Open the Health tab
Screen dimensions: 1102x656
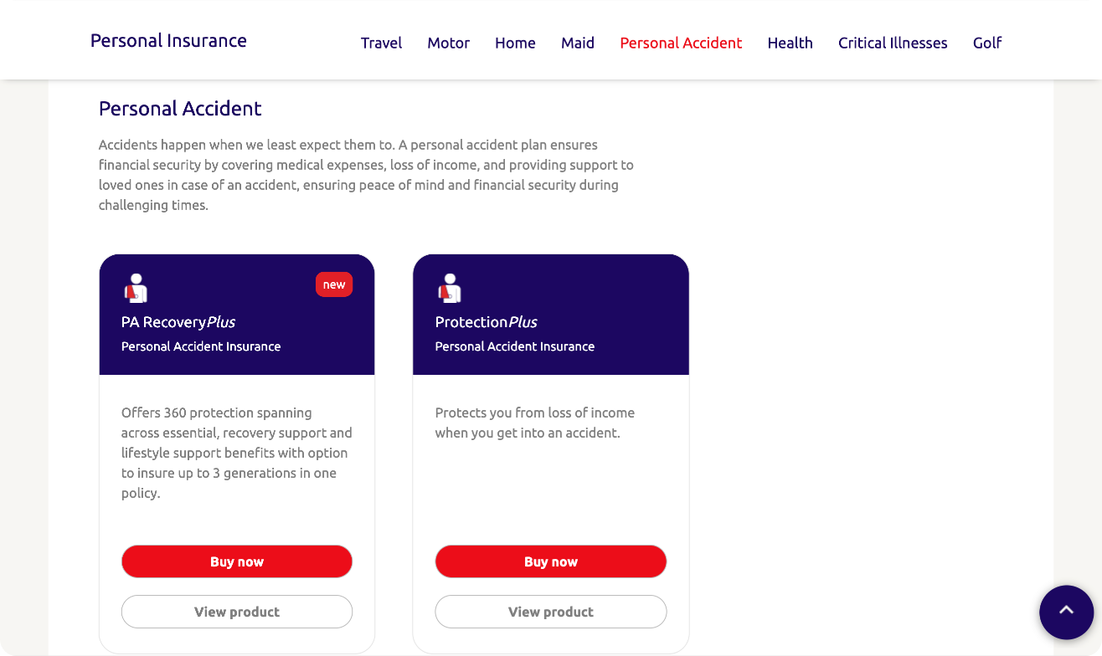pos(790,43)
